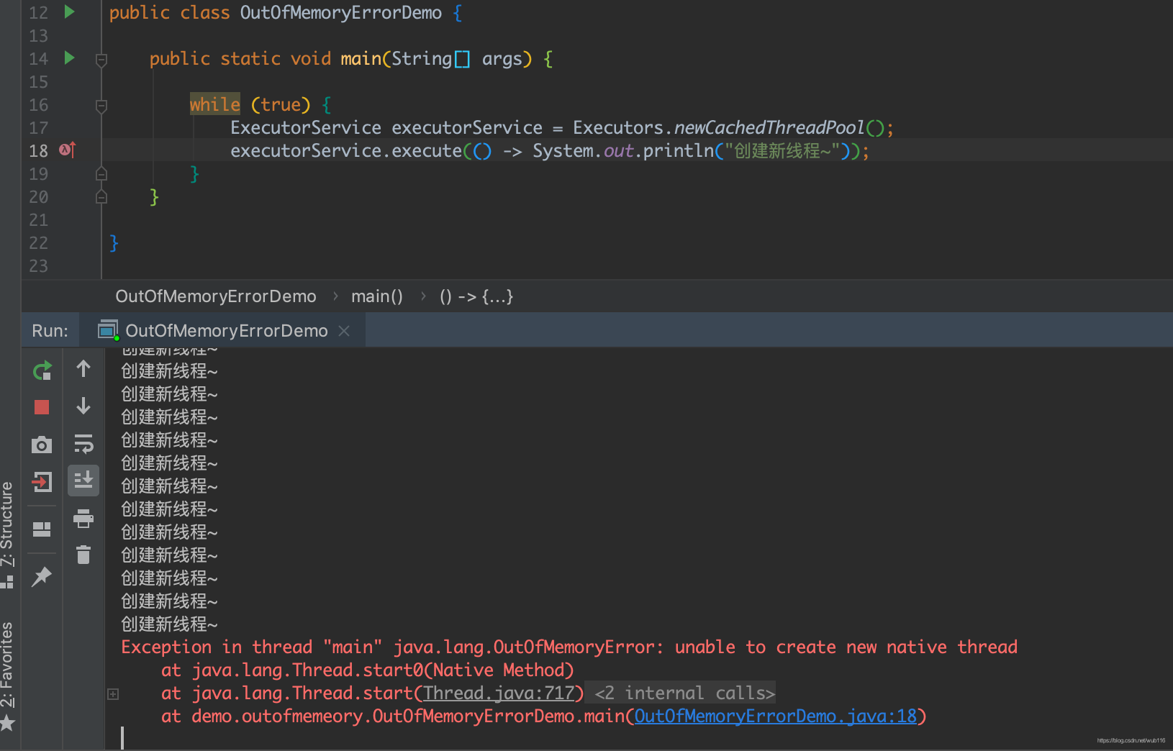Click the 'Run:' panel label
The width and height of the screenshot is (1173, 751).
(x=50, y=330)
